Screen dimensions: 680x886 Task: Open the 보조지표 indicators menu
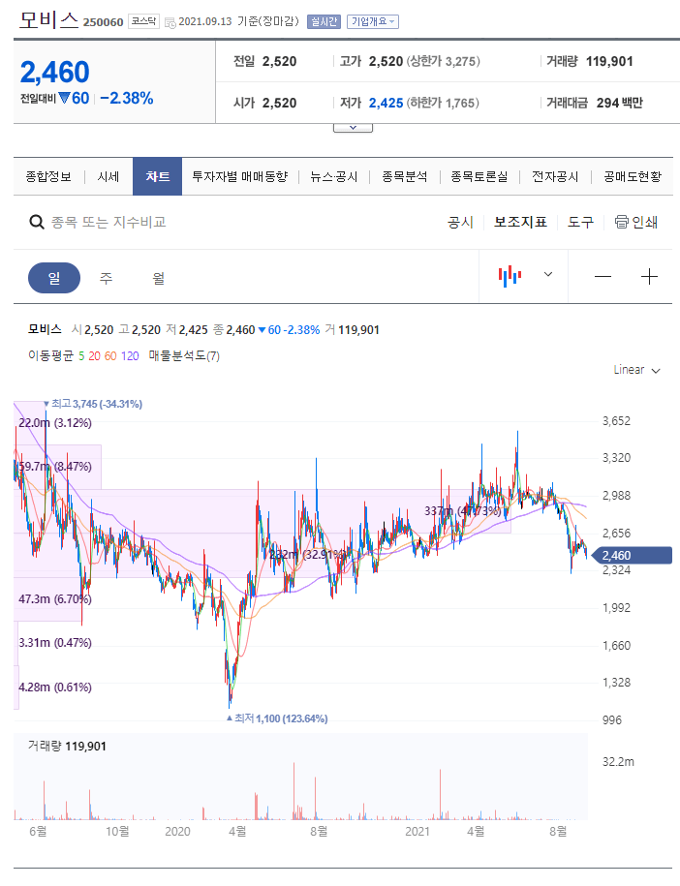pos(520,222)
